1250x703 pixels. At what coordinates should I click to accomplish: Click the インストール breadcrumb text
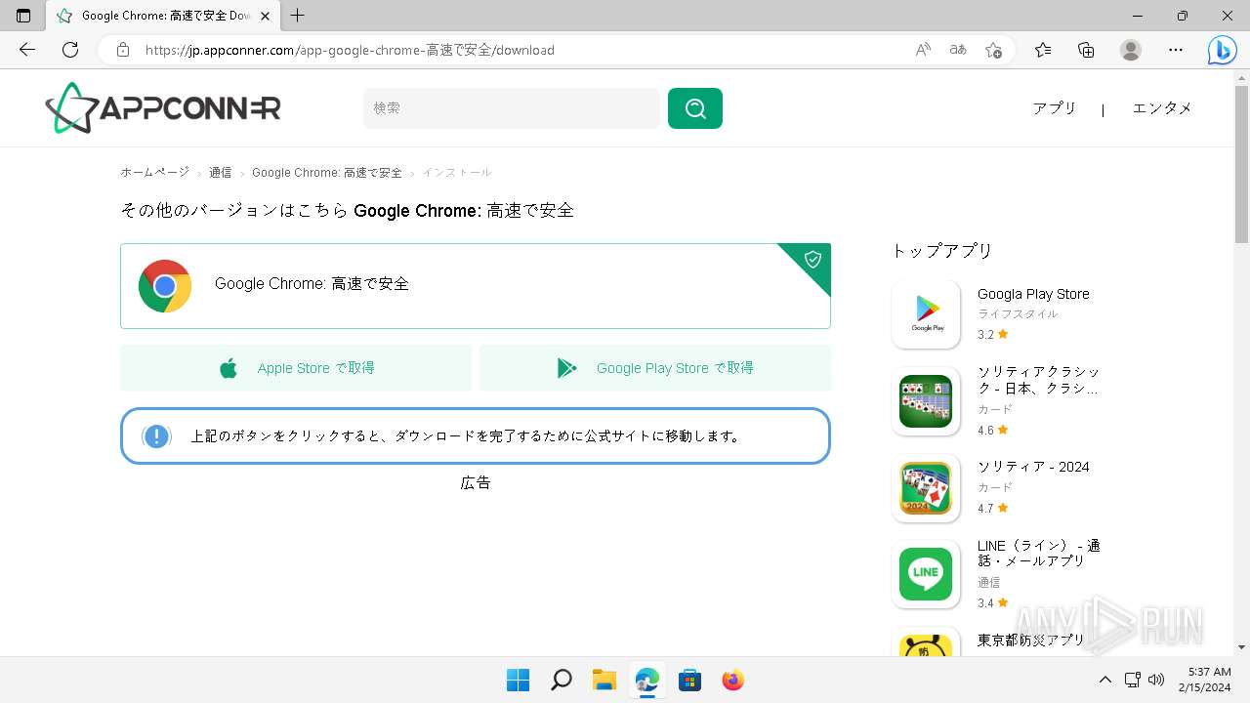coord(457,172)
